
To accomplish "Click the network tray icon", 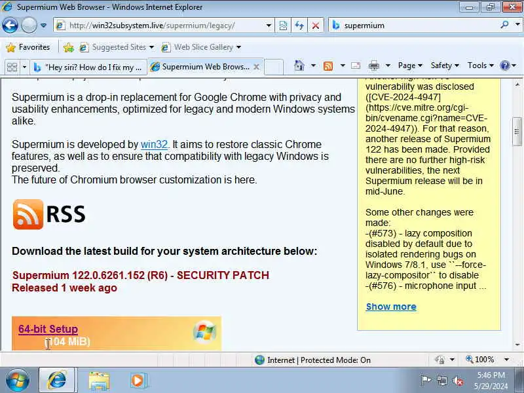I will (x=441, y=381).
